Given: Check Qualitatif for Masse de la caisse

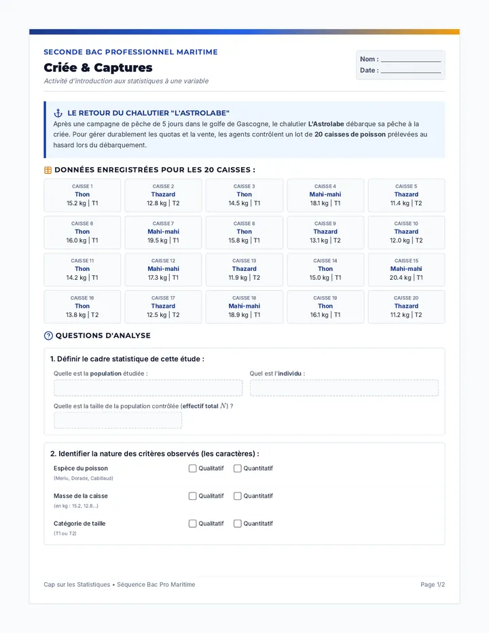Looking at the screenshot, I should point(193,496).
